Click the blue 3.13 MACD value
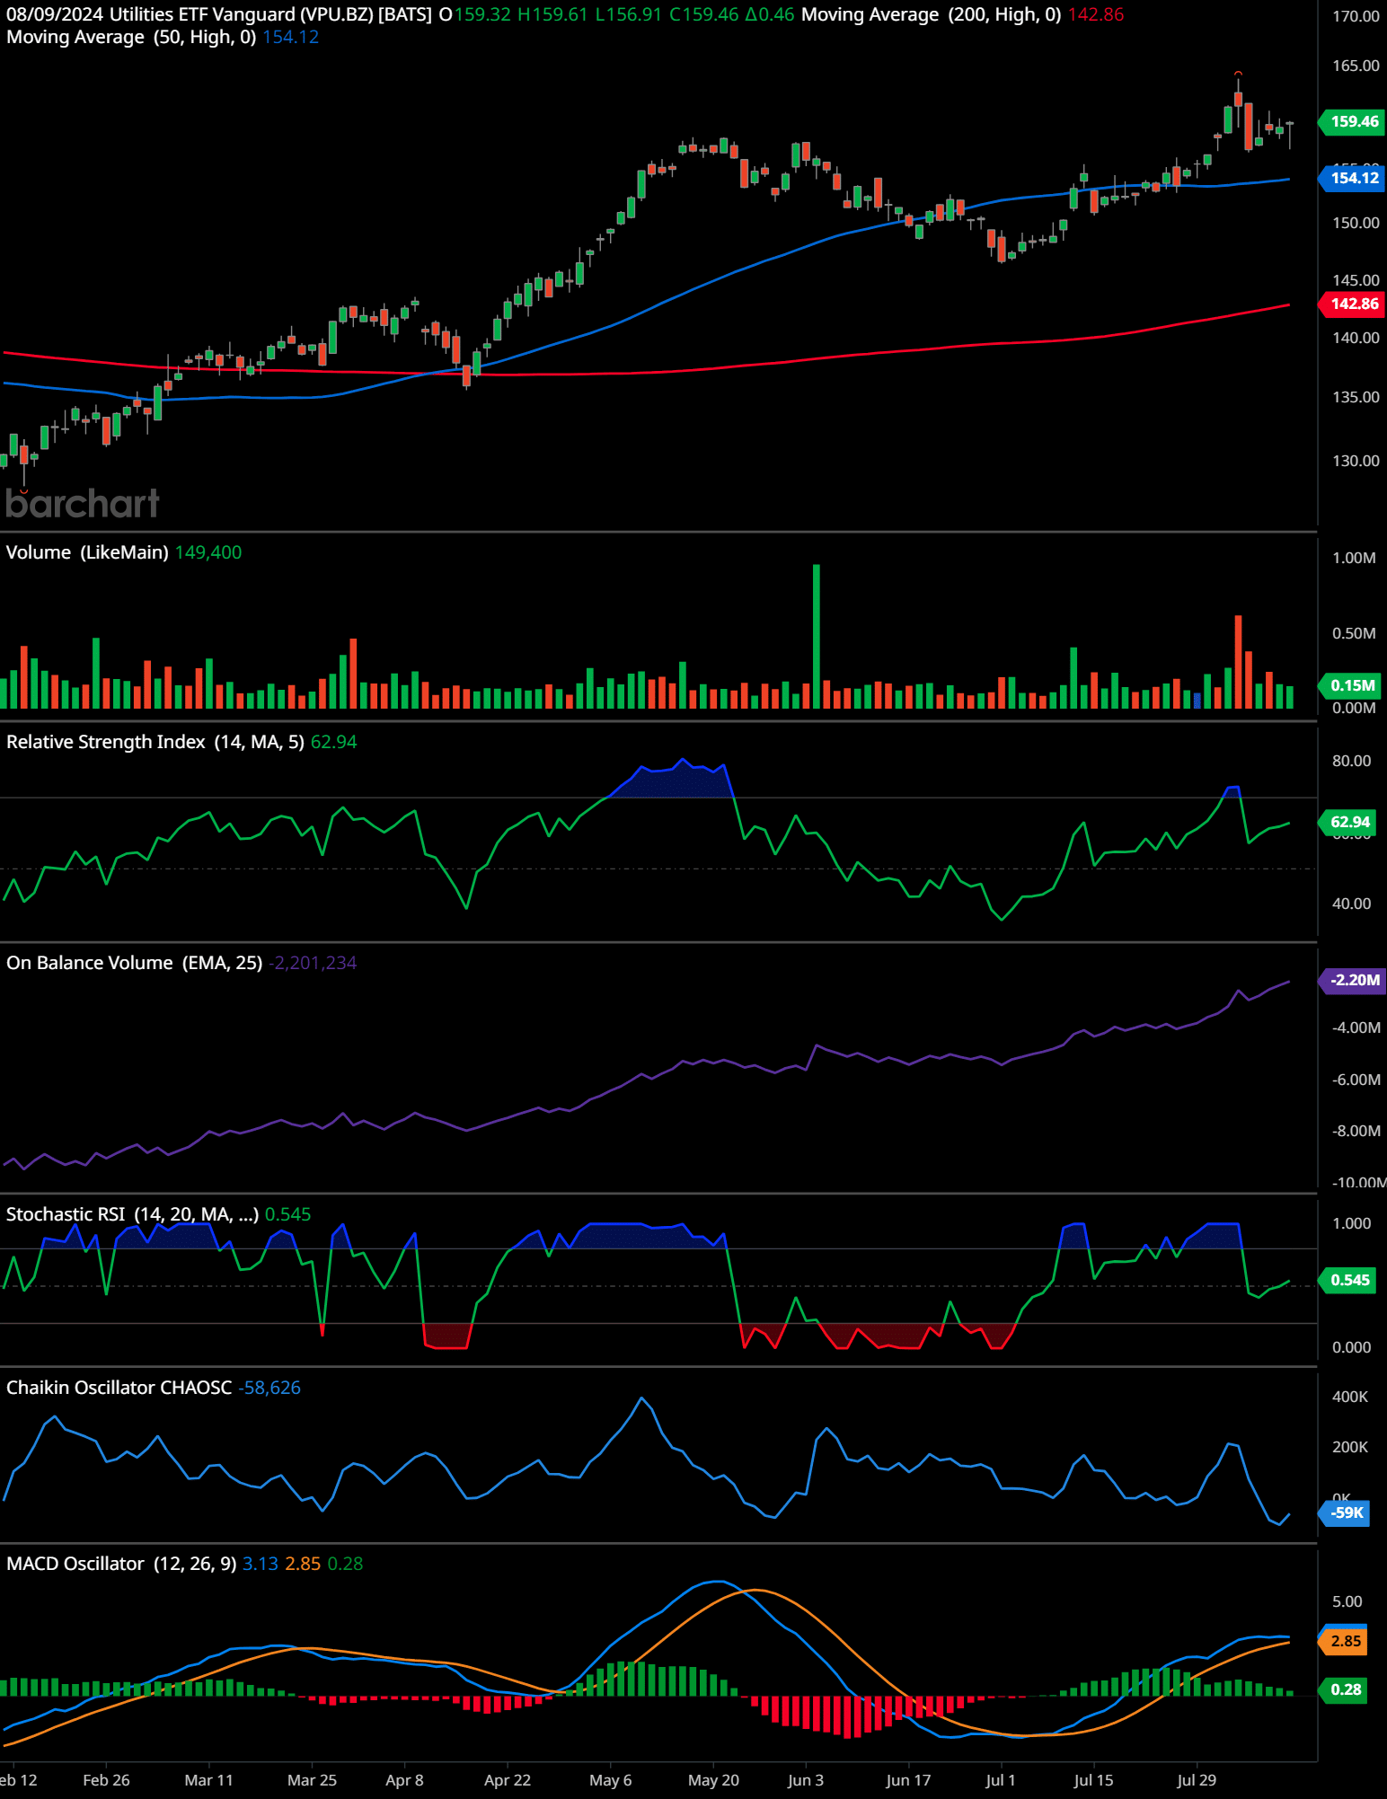1387x1799 pixels. 261,1564
